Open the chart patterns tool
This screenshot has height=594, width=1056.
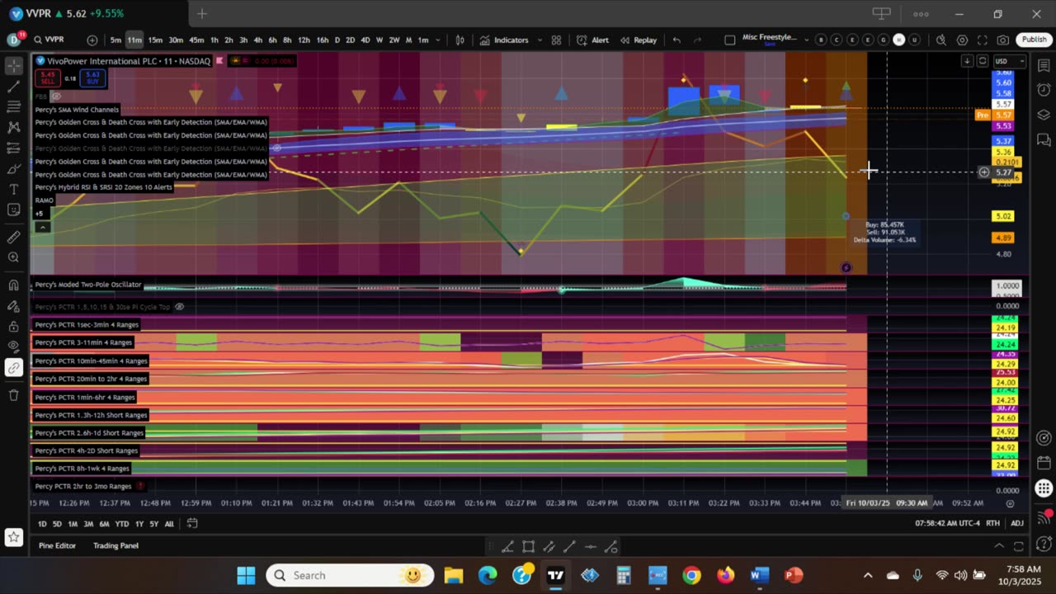click(13, 127)
